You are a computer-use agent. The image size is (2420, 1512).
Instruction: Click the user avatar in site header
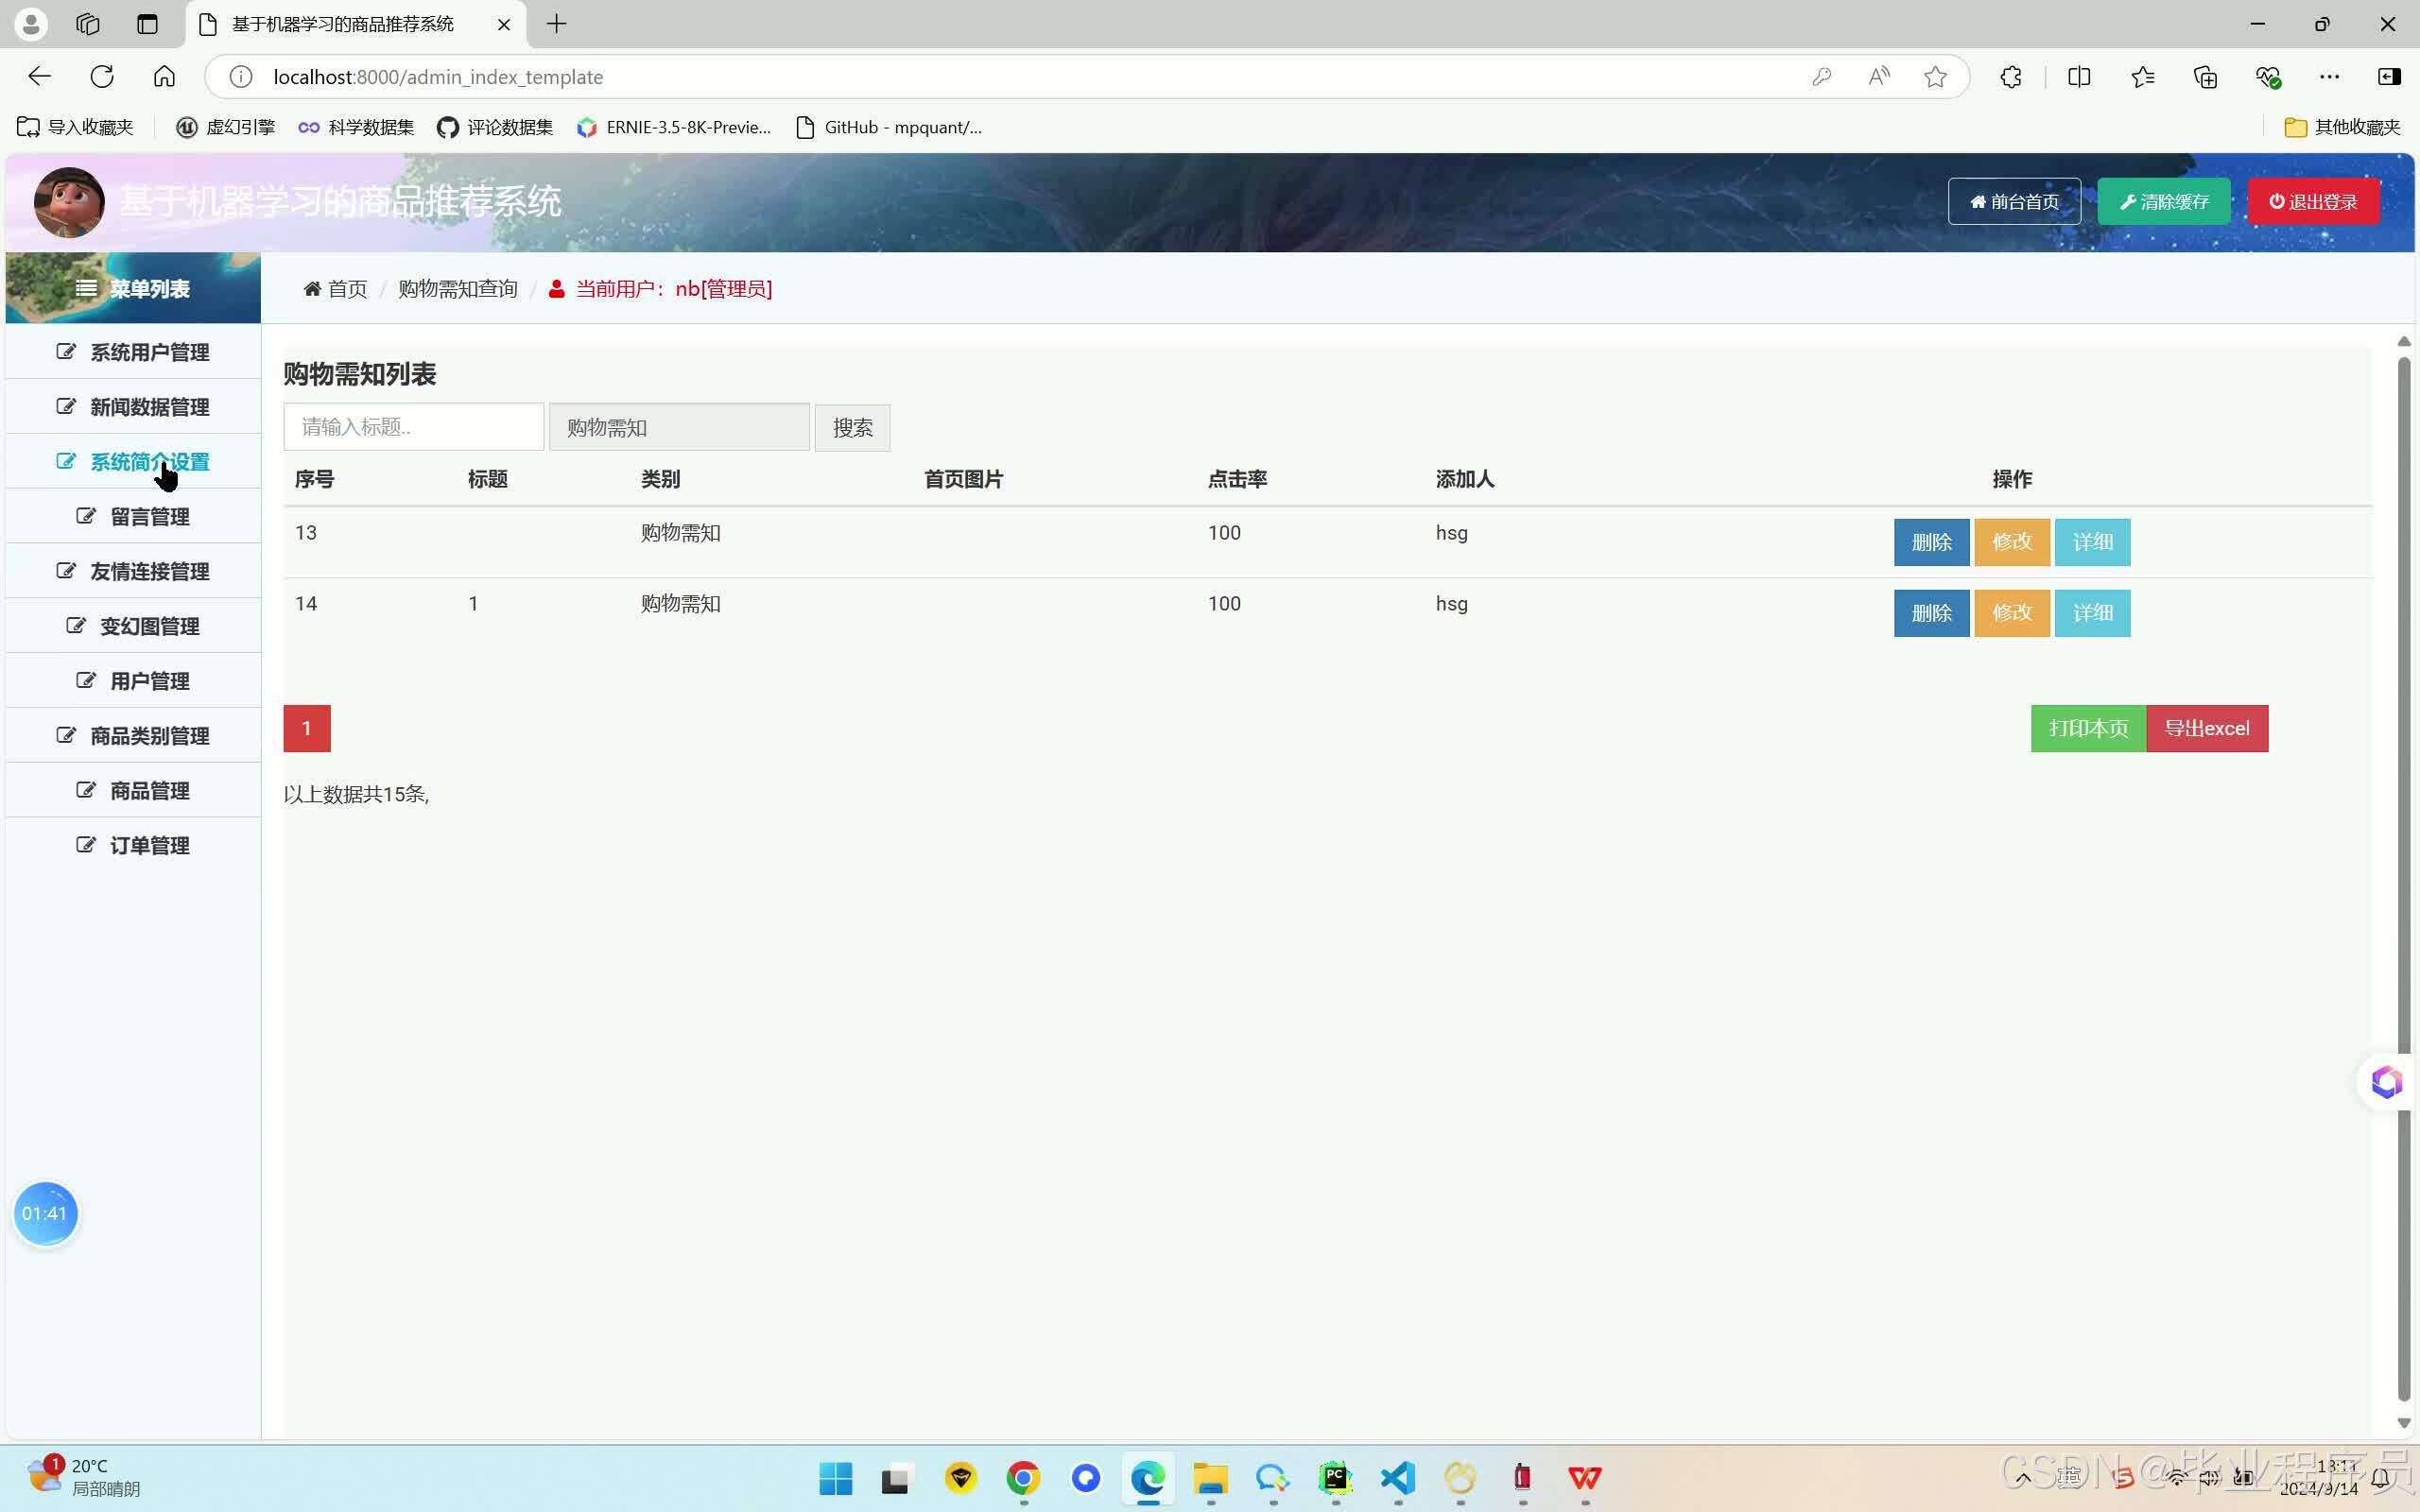pyautogui.click(x=69, y=202)
